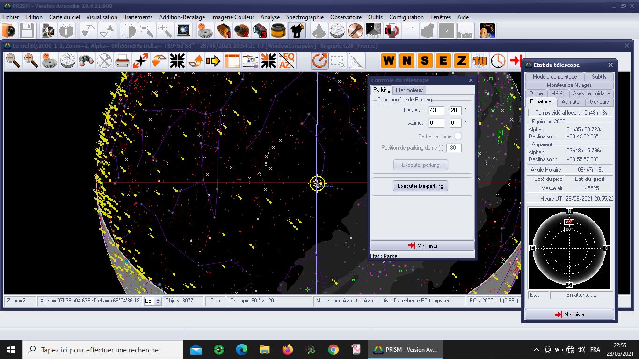Screen dimensions: 639x359
Task: Open the Observatoire menu
Action: [x=346, y=17]
